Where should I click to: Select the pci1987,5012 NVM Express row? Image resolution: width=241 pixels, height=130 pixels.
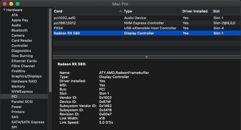pyautogui.click(x=147, y=23)
